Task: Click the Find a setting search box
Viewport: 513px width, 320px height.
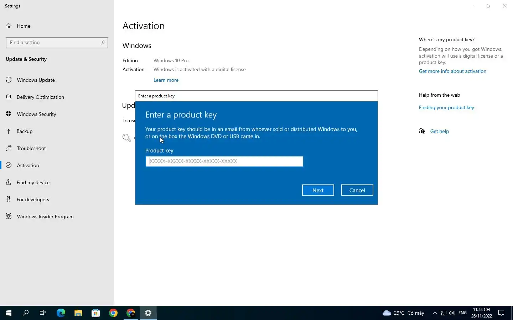Action: (57, 42)
